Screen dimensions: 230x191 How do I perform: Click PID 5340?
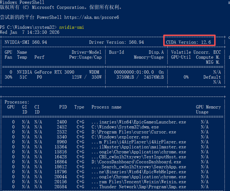point(62,137)
